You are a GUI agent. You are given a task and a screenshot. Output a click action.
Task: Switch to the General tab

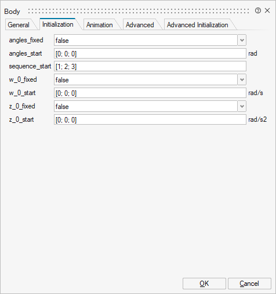pos(19,25)
